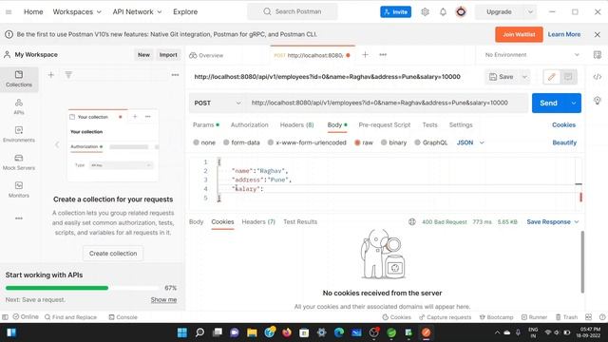Switch to the Headers (8) request tab
The image size is (608, 342).
click(x=296, y=124)
